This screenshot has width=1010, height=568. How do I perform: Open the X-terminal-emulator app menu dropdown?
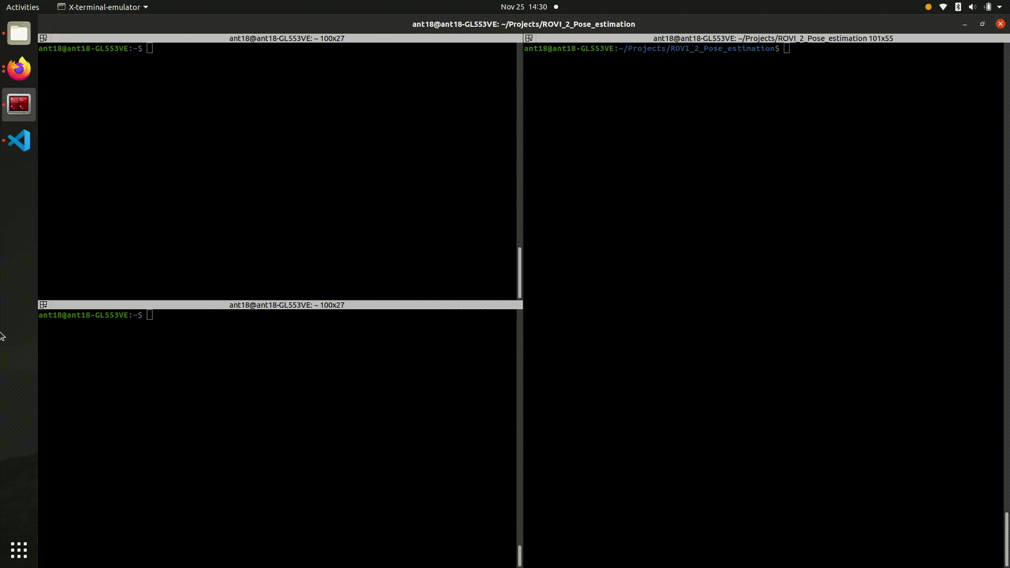coord(103,7)
